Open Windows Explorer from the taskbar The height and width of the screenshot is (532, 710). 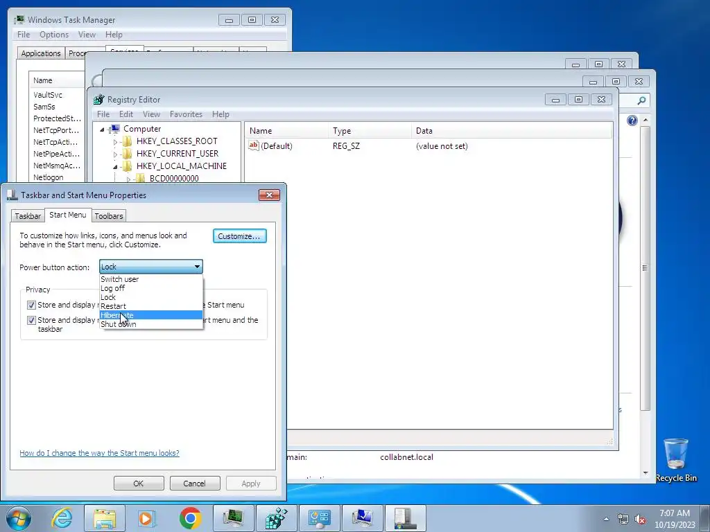click(x=105, y=518)
